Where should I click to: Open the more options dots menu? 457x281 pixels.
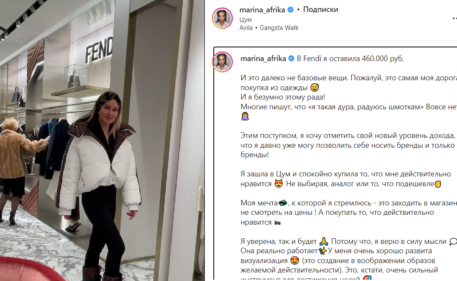pyautogui.click(x=455, y=18)
